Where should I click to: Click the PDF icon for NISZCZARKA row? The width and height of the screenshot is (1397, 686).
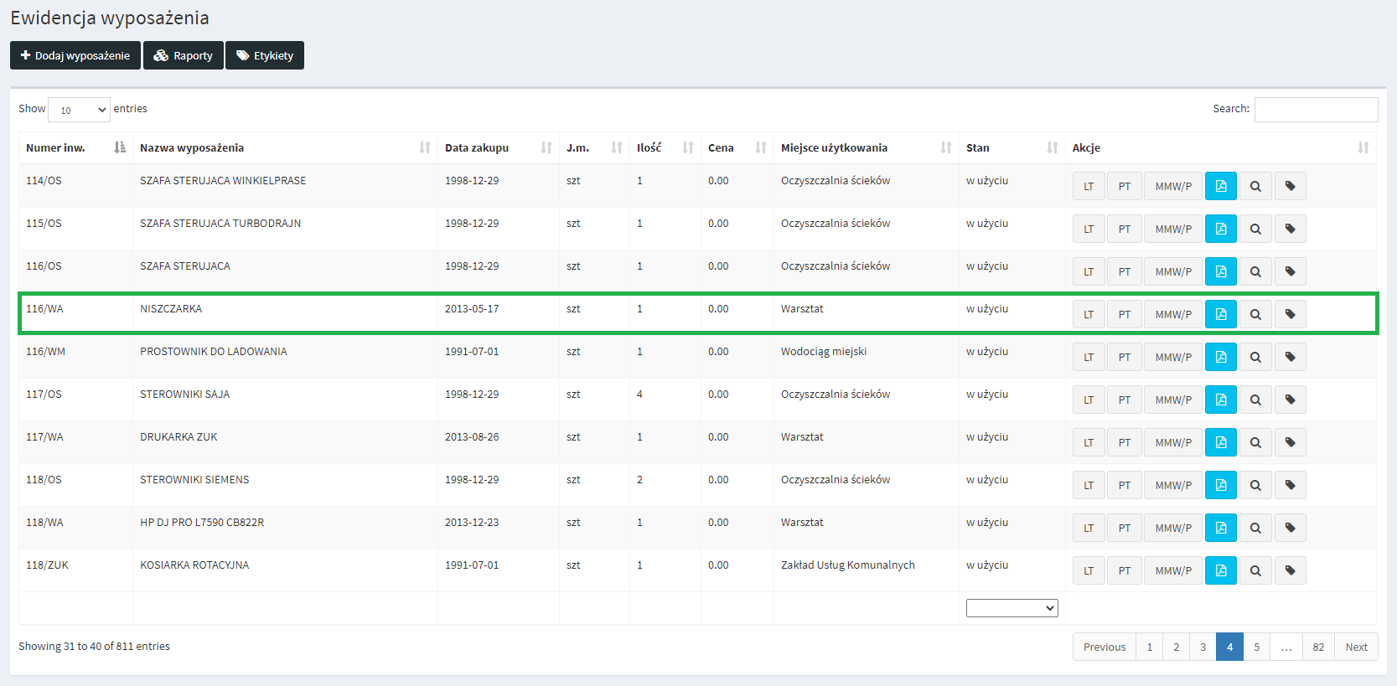[1220, 314]
